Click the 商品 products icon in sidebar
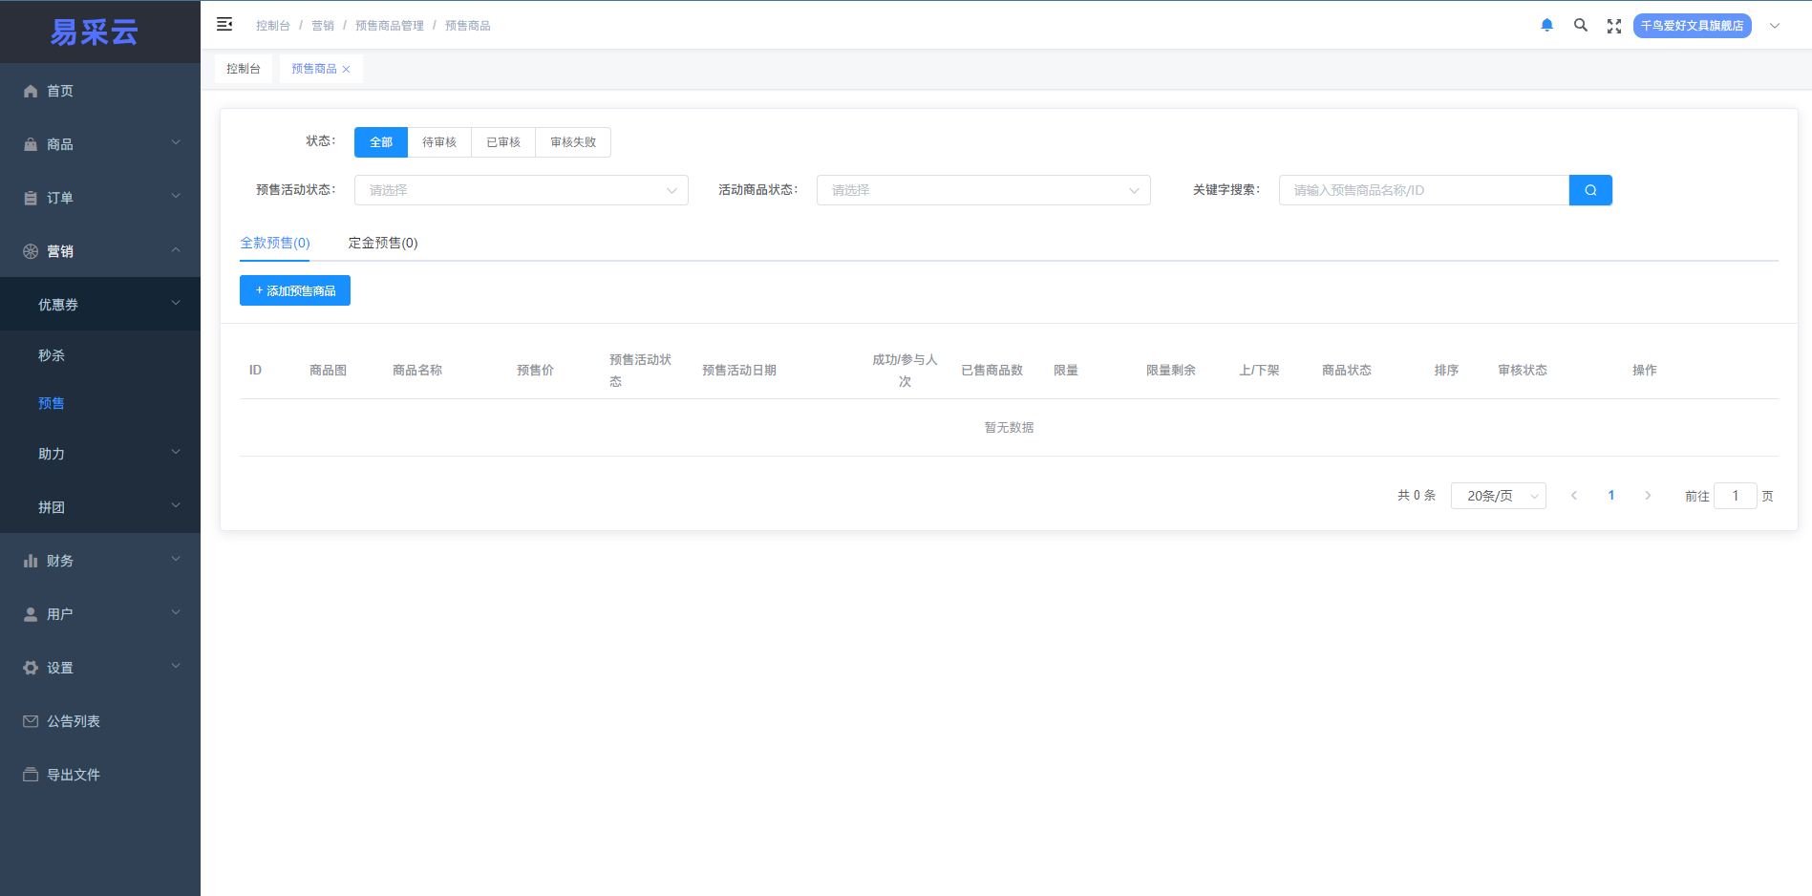 click(30, 143)
